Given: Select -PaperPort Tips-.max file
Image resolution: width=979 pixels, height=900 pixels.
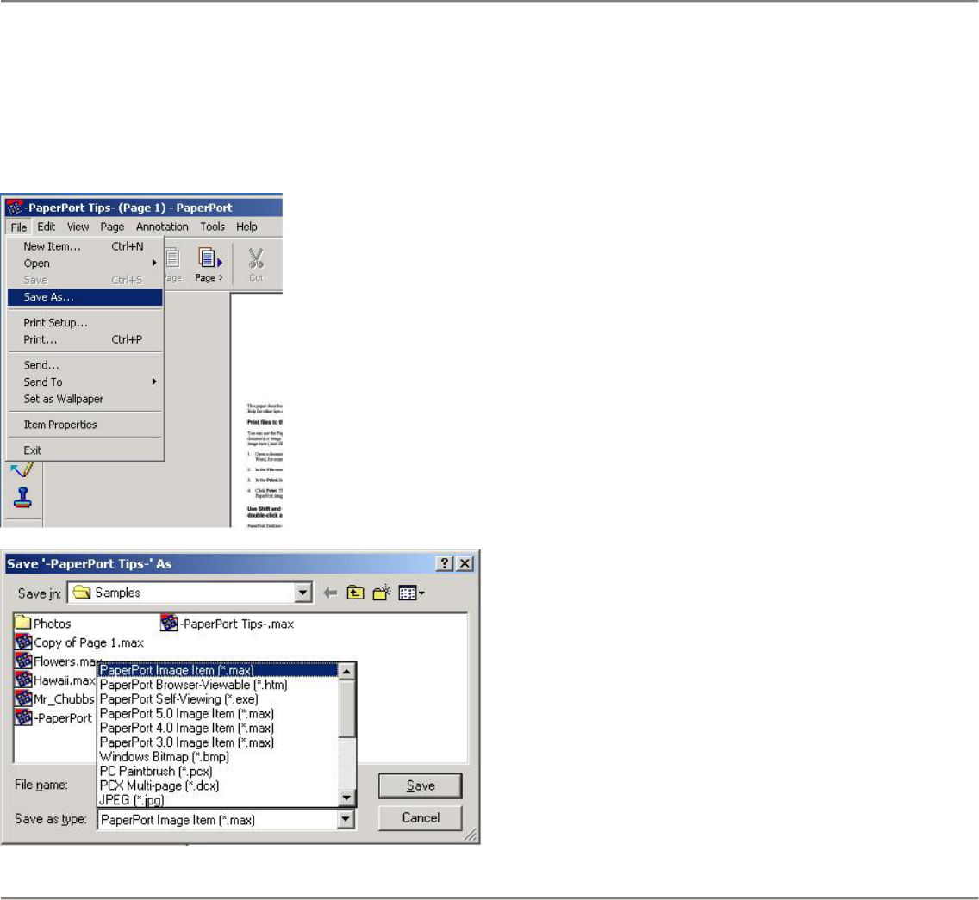Looking at the screenshot, I should pos(228,623).
